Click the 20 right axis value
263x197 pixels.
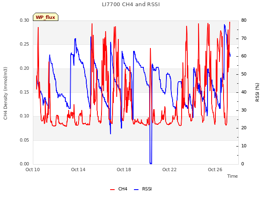244,128
